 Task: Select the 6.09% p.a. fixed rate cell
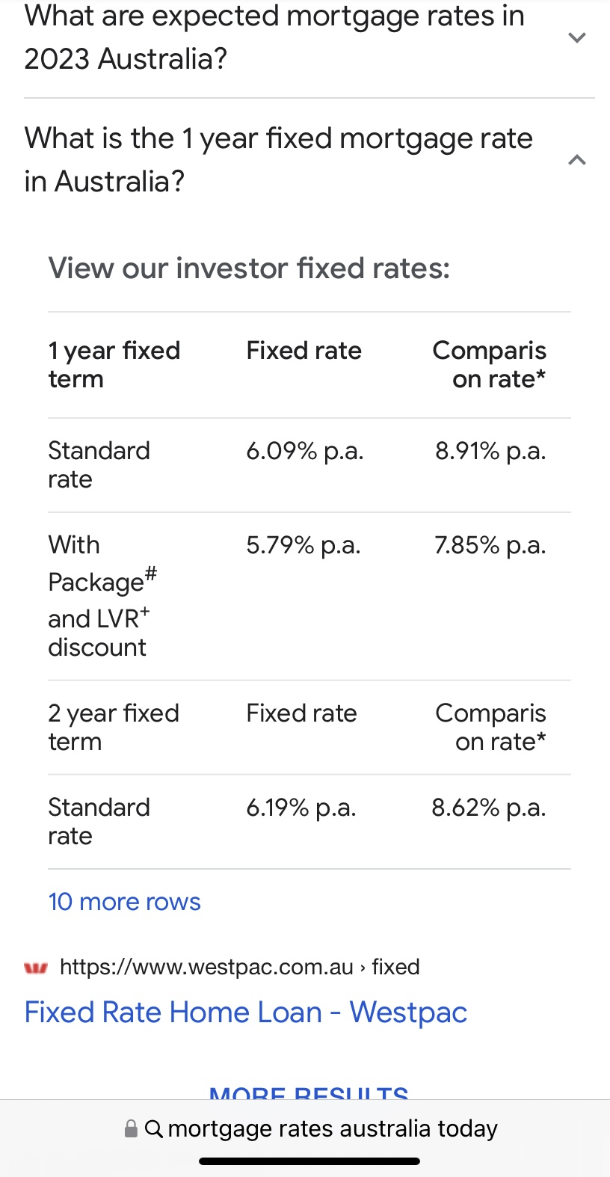click(x=304, y=451)
